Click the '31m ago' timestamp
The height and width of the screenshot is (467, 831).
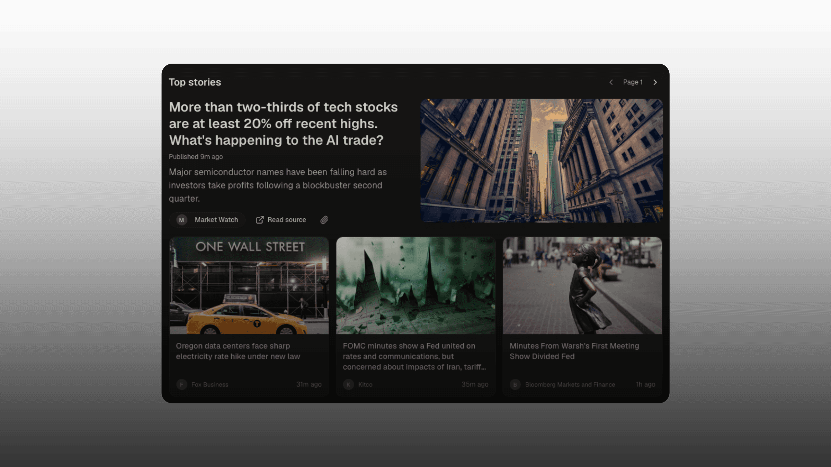pyautogui.click(x=309, y=384)
